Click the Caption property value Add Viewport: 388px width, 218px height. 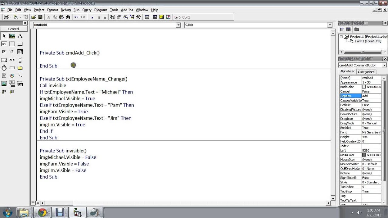pyautogui.click(x=372, y=96)
